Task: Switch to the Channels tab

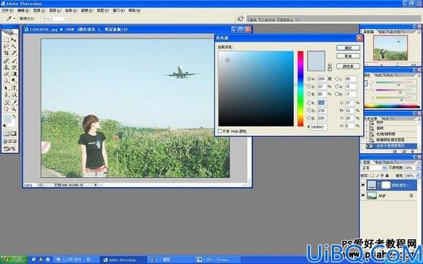Action: 379,163
